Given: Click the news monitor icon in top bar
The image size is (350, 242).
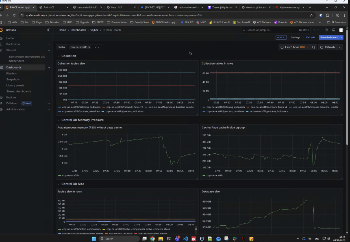Looking at the screenshot, I should click(x=334, y=30).
